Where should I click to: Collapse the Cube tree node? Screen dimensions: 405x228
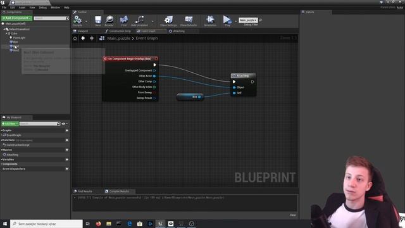tap(6, 34)
